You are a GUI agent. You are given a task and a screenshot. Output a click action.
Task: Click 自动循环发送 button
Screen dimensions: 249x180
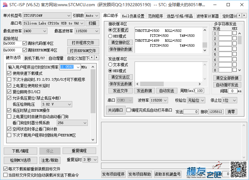pos(227,85)
